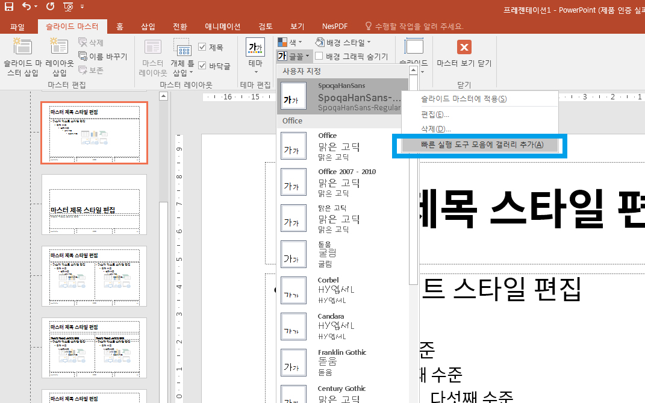This screenshot has width=645, height=403.
Task: Open the 배경 스타일 dropdown
Action: click(343, 42)
